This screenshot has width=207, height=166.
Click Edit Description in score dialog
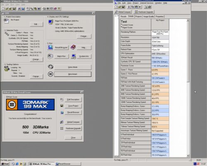click(x=73, y=100)
